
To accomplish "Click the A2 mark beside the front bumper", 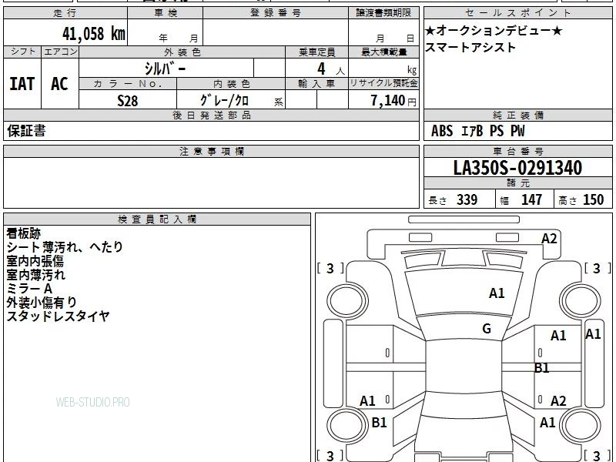I will (x=549, y=239).
